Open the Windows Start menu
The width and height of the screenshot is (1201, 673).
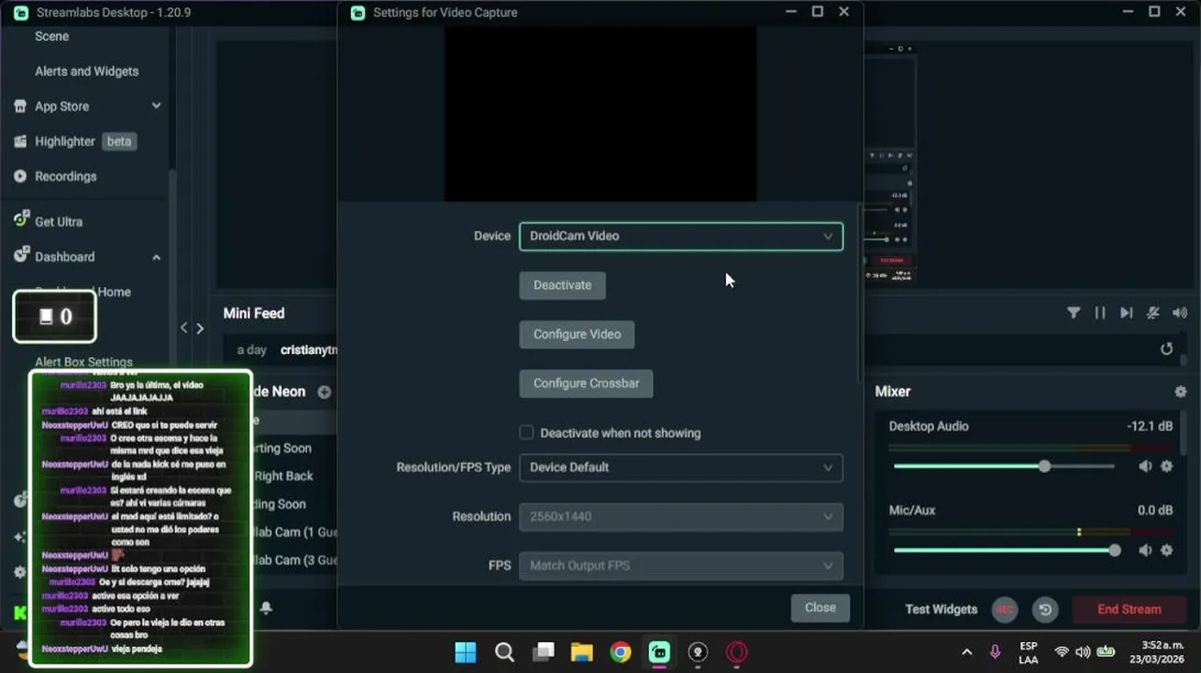[x=465, y=652]
